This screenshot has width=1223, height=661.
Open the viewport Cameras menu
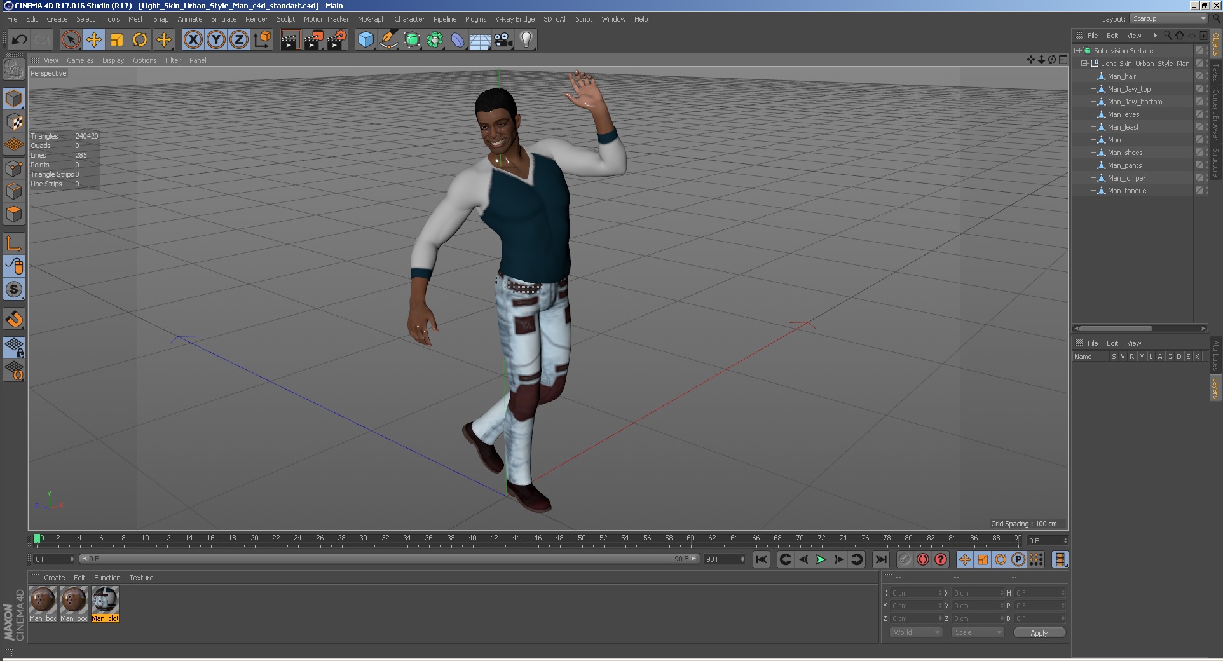pyautogui.click(x=80, y=60)
